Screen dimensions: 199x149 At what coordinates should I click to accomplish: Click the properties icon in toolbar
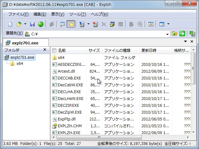click(112, 24)
